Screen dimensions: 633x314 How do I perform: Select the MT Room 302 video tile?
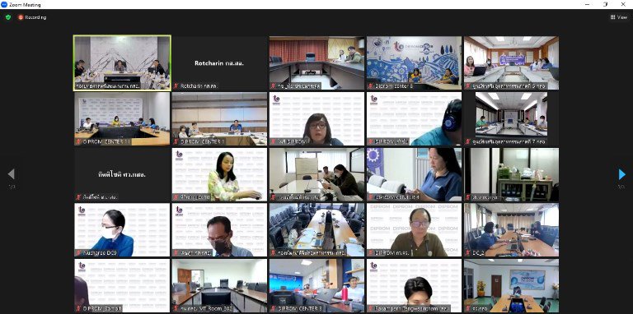click(x=219, y=285)
